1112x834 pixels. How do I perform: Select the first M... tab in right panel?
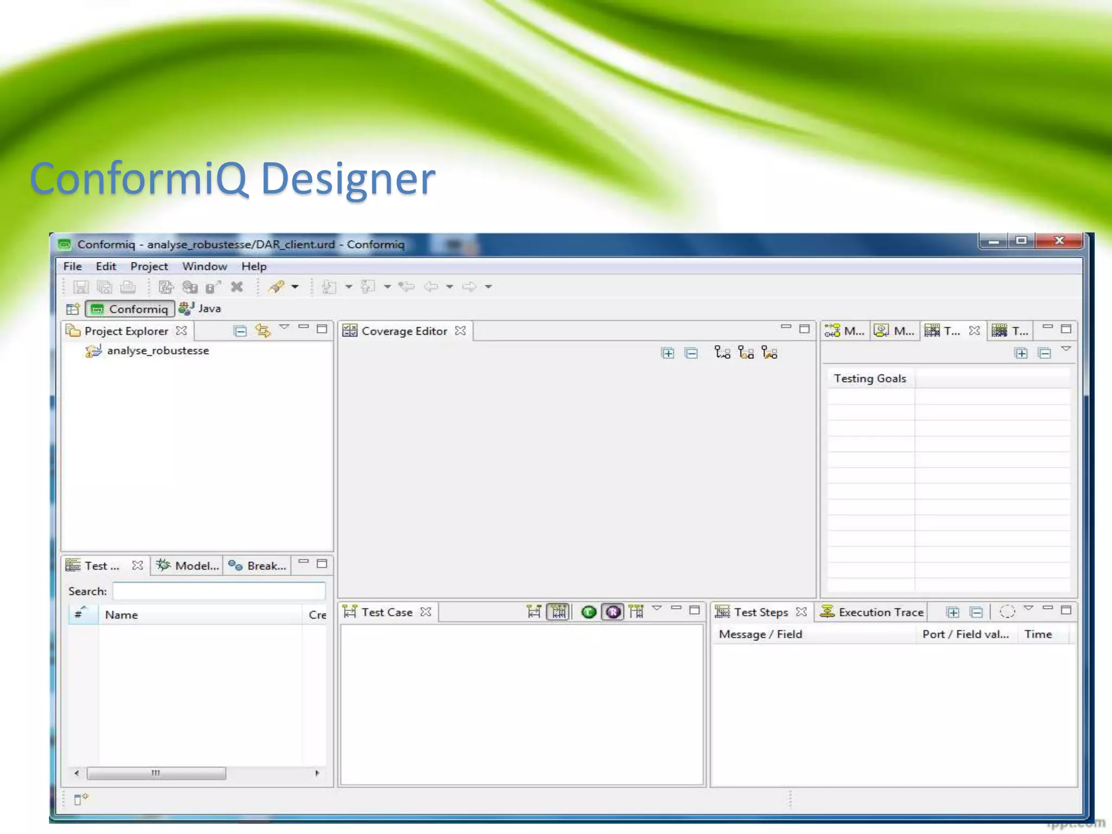[x=844, y=331]
